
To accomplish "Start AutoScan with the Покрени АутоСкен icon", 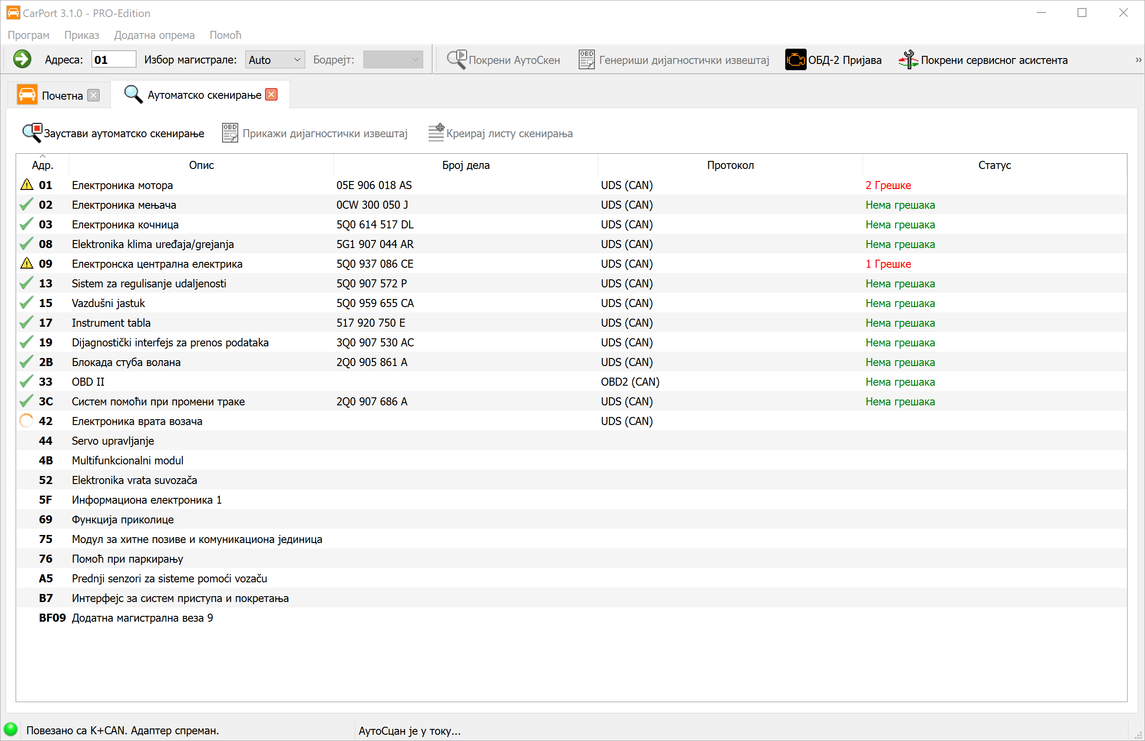I will pos(457,60).
